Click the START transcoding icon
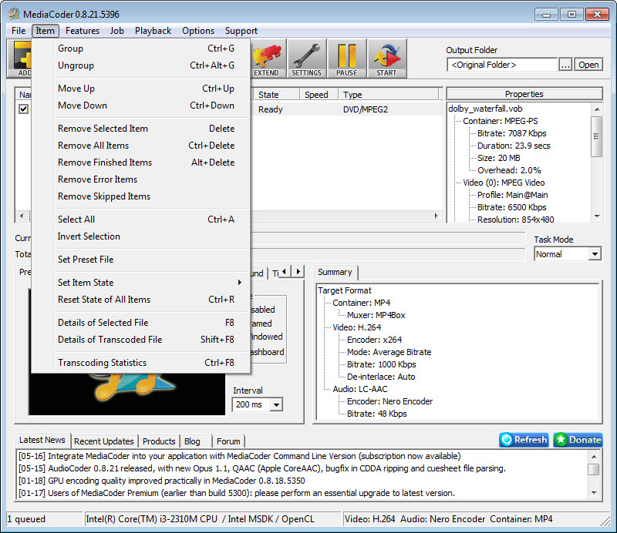The image size is (617, 533). tap(386, 59)
